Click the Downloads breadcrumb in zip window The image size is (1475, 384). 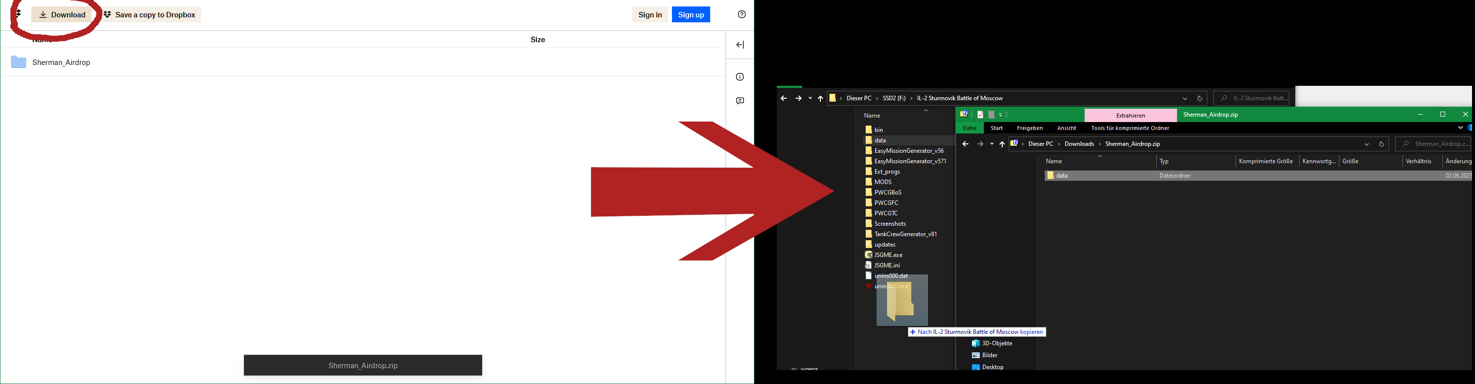[x=1079, y=144]
